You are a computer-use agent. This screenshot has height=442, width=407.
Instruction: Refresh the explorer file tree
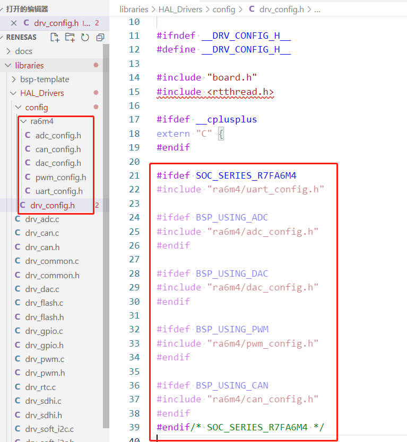point(85,37)
